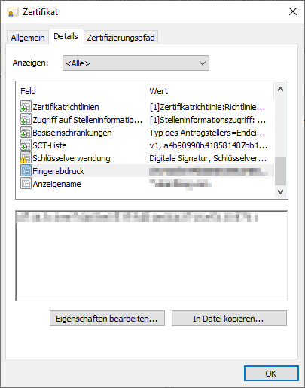Open the Zertifizierungspfad tab
305x388 pixels.
pos(120,38)
